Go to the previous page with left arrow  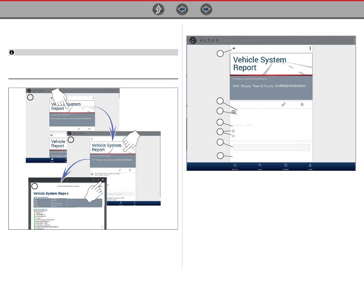182,10
